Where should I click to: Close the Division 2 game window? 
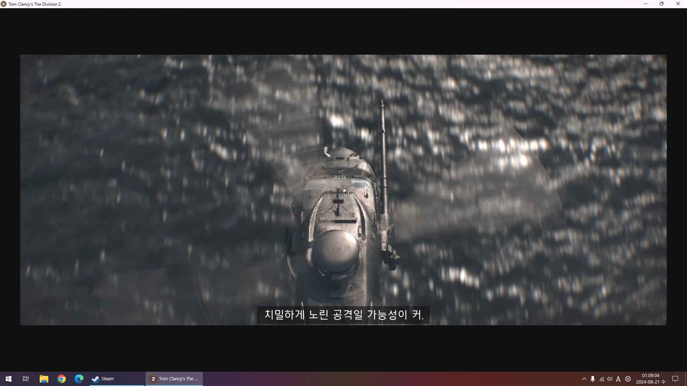coord(678,4)
